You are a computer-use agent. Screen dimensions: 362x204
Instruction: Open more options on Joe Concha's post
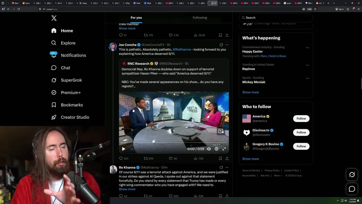tap(227, 45)
